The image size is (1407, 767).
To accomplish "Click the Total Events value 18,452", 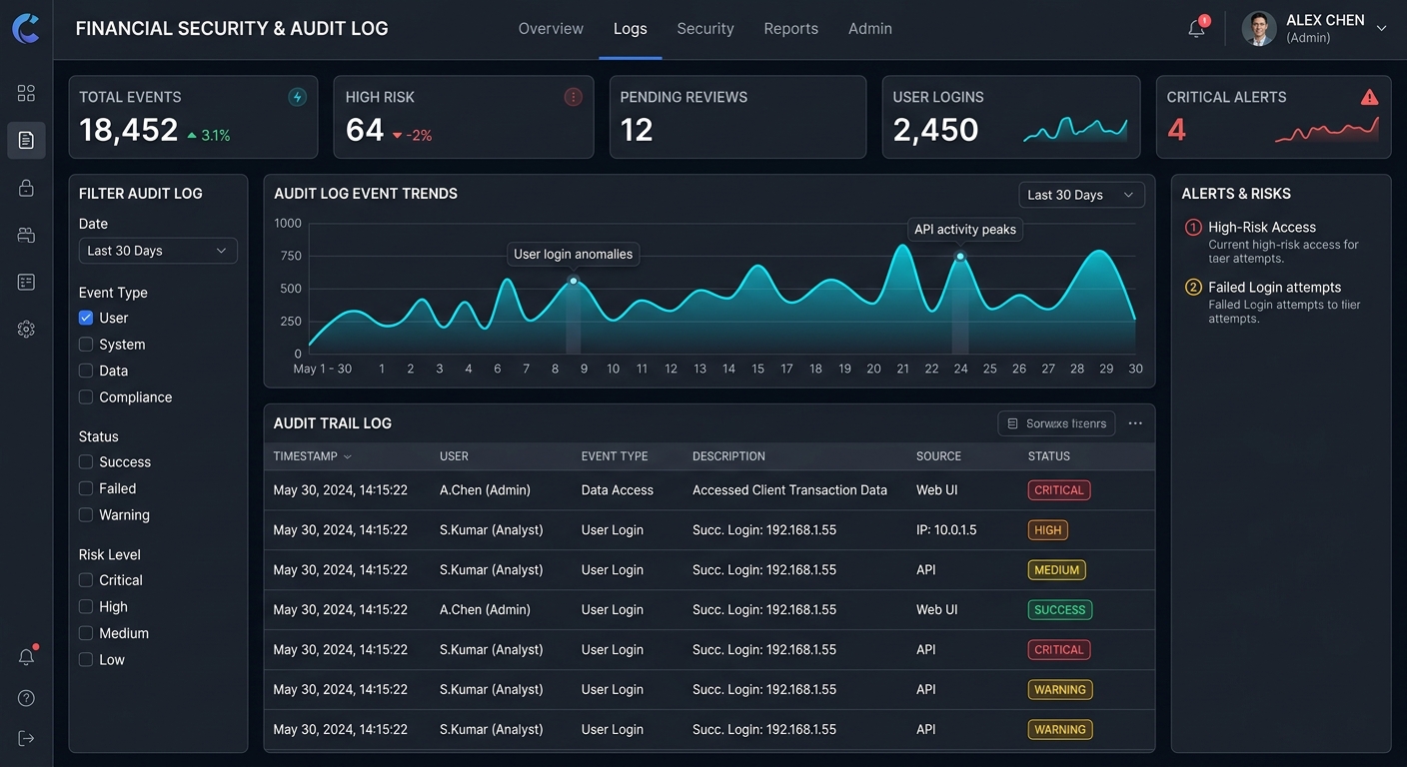I will 129,130.
